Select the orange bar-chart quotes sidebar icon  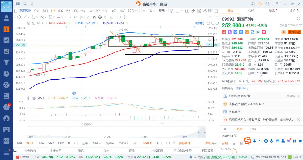click(x=6, y=29)
